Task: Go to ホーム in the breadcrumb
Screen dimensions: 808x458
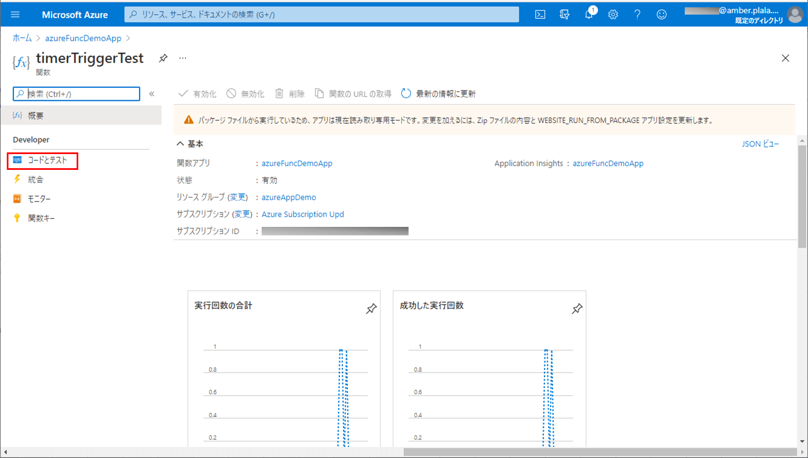Action: [22, 38]
